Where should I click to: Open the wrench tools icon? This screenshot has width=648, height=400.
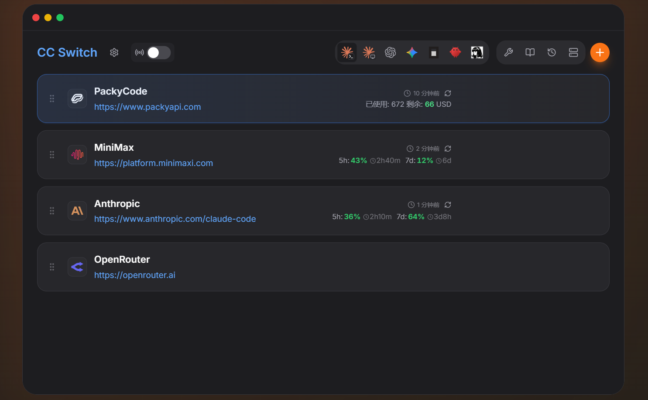pos(508,52)
